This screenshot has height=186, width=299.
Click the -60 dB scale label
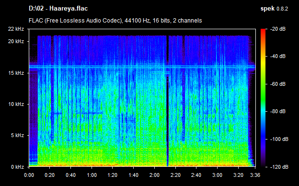coord(278,84)
